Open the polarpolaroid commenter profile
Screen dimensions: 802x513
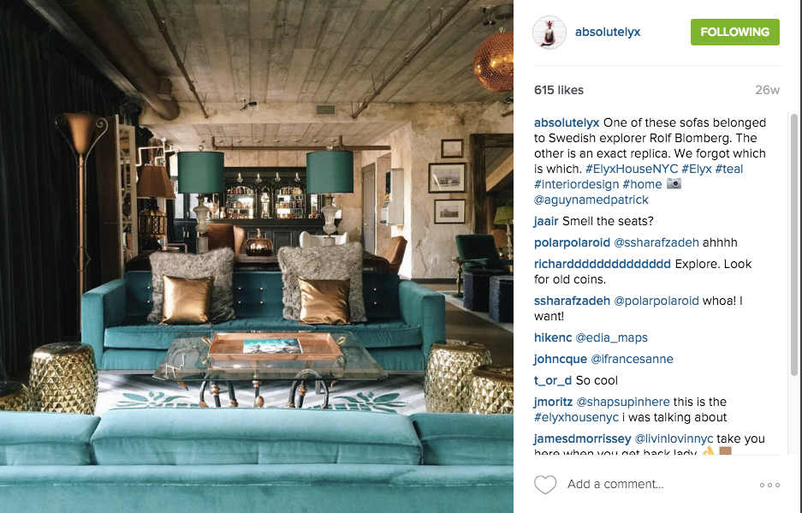click(572, 242)
